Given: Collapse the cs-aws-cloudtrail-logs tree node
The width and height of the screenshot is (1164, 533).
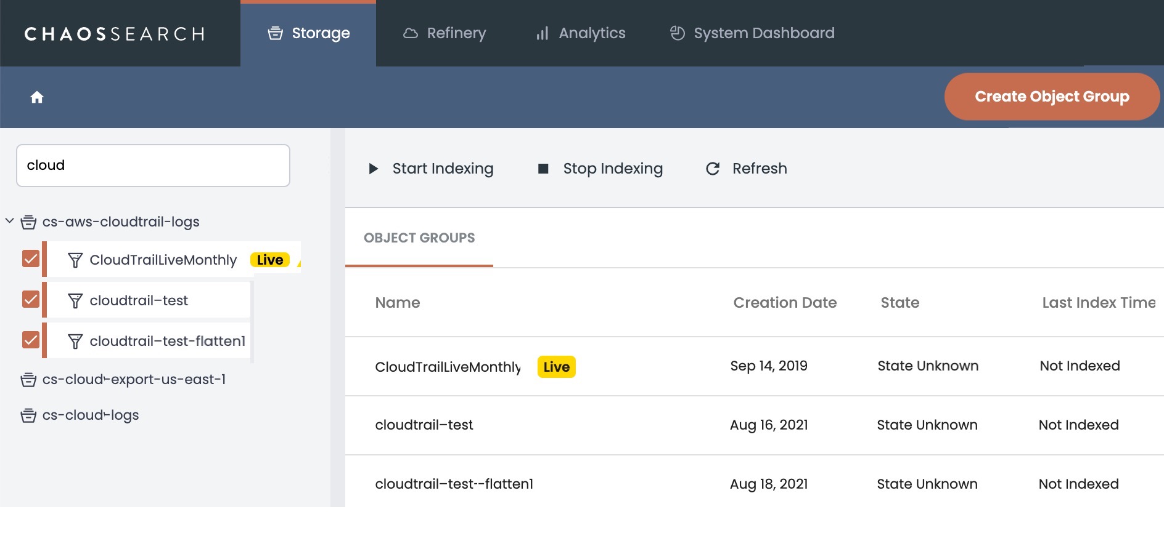Looking at the screenshot, I should [10, 220].
